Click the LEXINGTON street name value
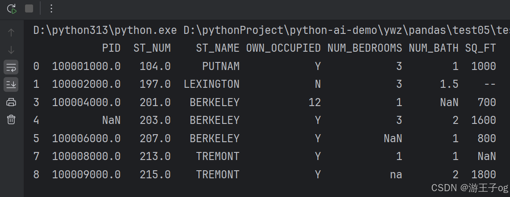The height and width of the screenshot is (197, 510). (211, 84)
